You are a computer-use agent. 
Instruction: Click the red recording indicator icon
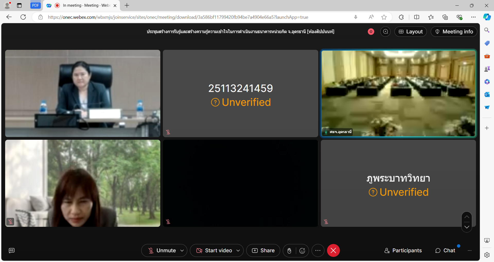tap(371, 32)
